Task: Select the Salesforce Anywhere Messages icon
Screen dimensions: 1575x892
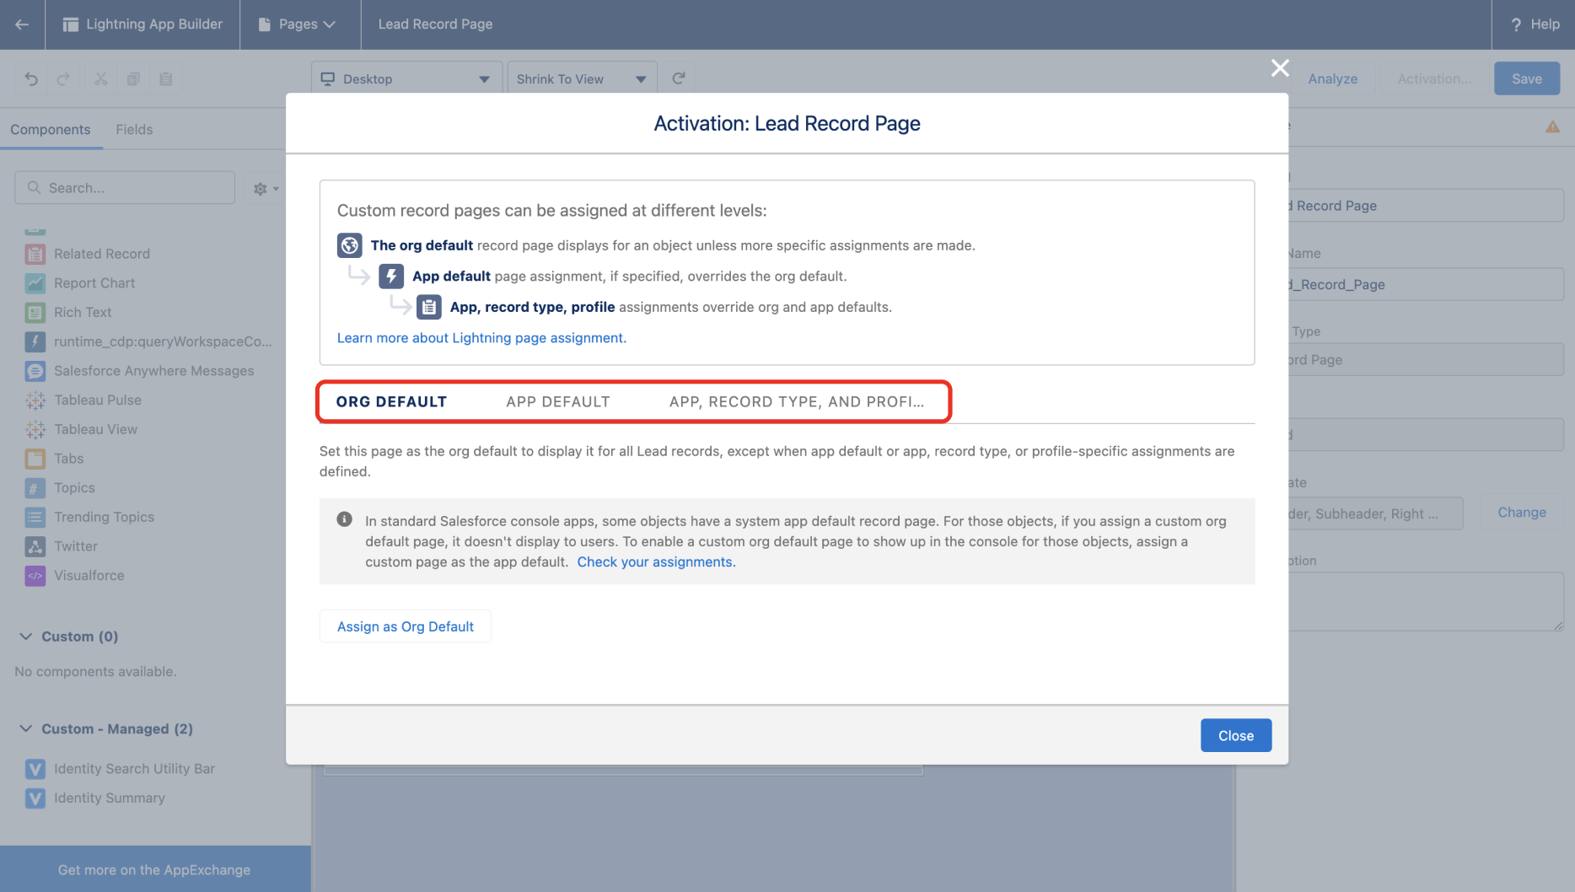Action: pos(35,371)
